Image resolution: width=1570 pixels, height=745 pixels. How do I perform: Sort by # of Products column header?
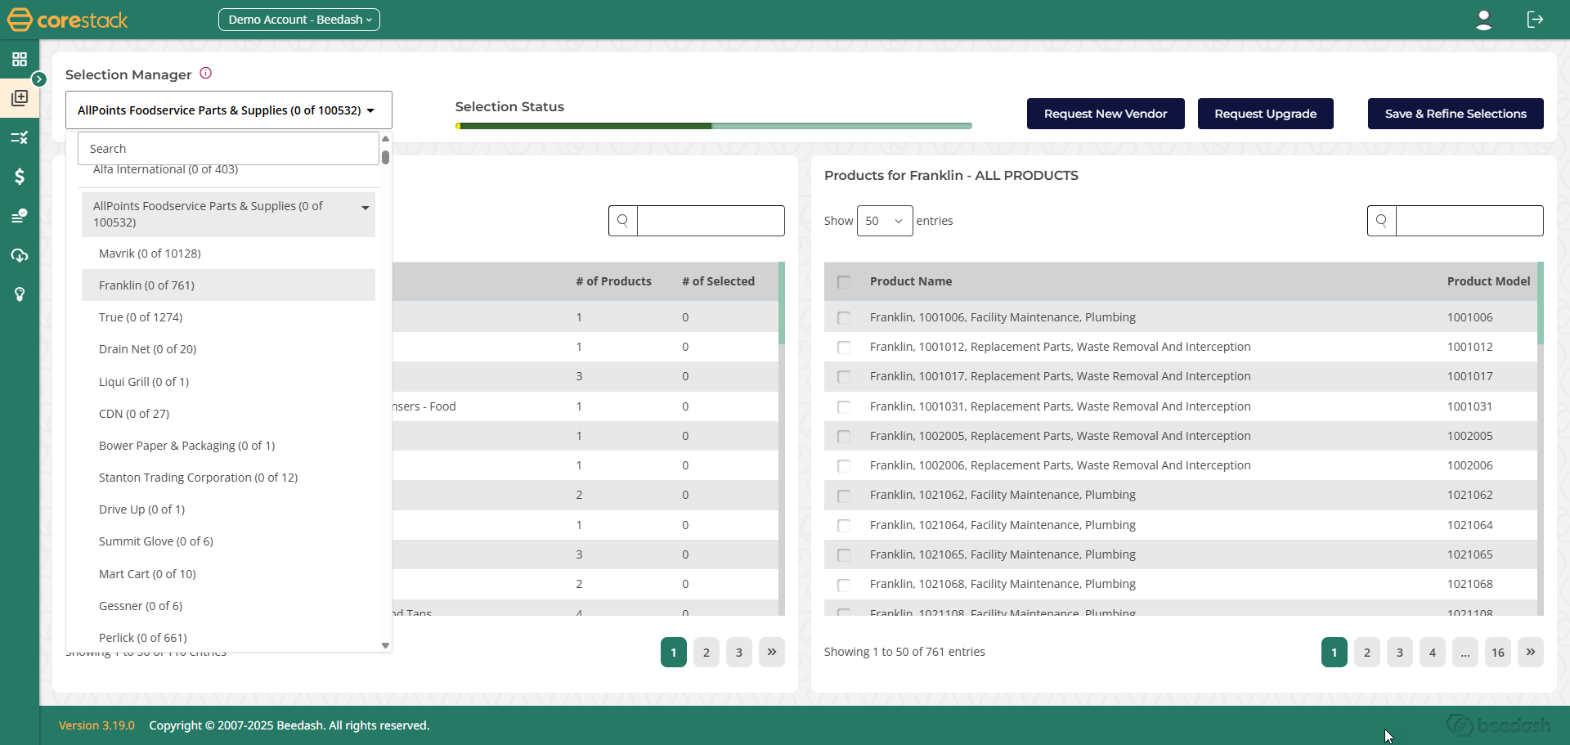613,281
